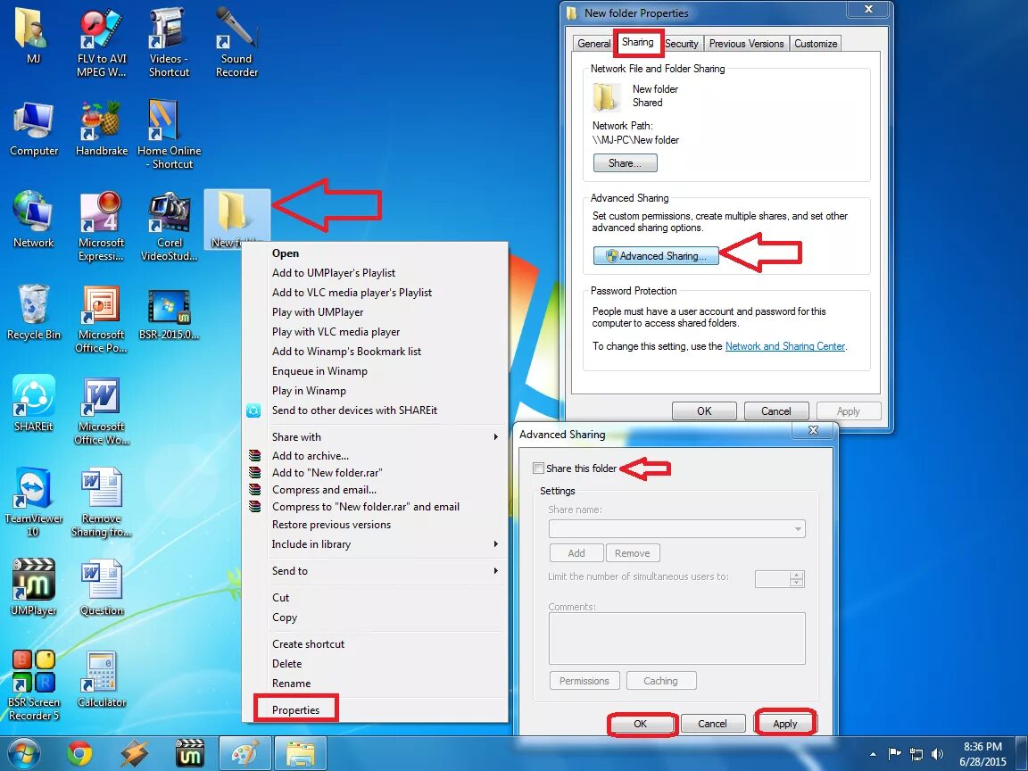Click the taskbar clock and date

(x=982, y=754)
